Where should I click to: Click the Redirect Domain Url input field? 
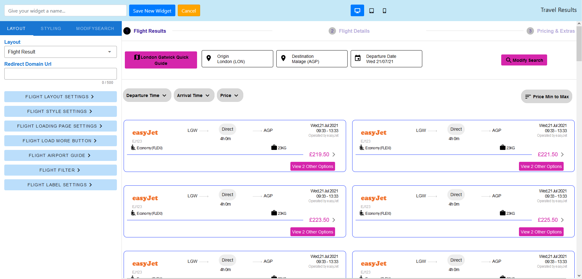click(61, 74)
